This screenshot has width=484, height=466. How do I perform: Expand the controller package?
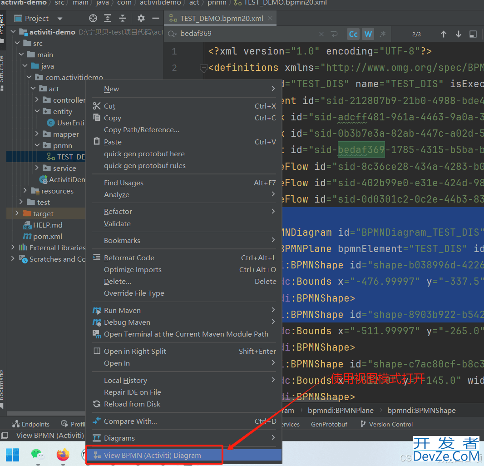37,100
